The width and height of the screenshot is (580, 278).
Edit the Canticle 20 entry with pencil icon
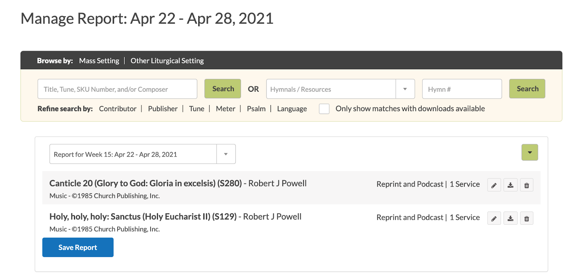[494, 185]
